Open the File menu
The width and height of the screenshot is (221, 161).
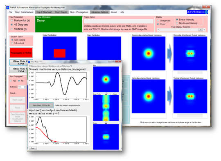10,12
